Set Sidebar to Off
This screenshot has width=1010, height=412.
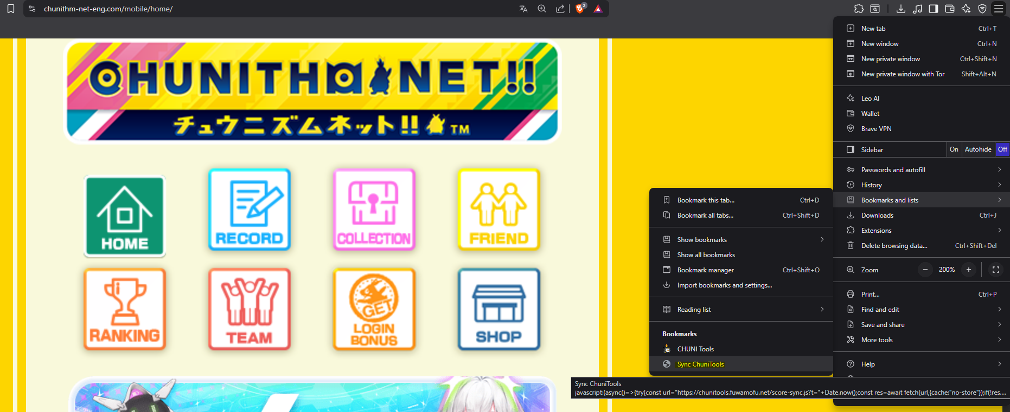pos(1002,149)
